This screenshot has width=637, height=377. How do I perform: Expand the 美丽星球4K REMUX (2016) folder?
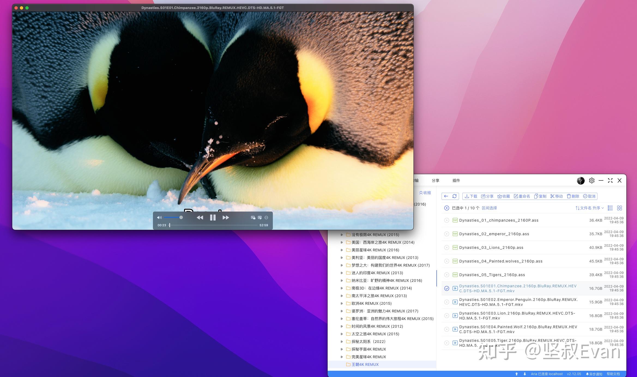[342, 250]
